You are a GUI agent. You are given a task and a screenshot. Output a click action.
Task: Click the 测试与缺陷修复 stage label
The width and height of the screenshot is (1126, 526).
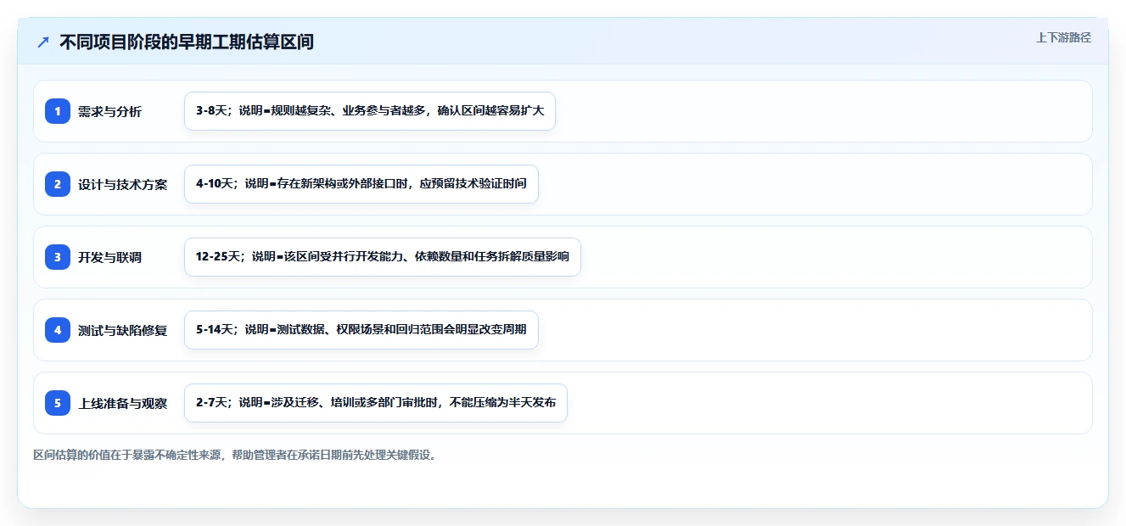point(123,331)
